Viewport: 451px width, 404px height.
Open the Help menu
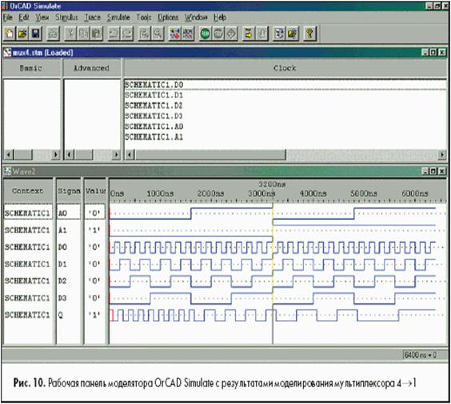click(x=220, y=18)
